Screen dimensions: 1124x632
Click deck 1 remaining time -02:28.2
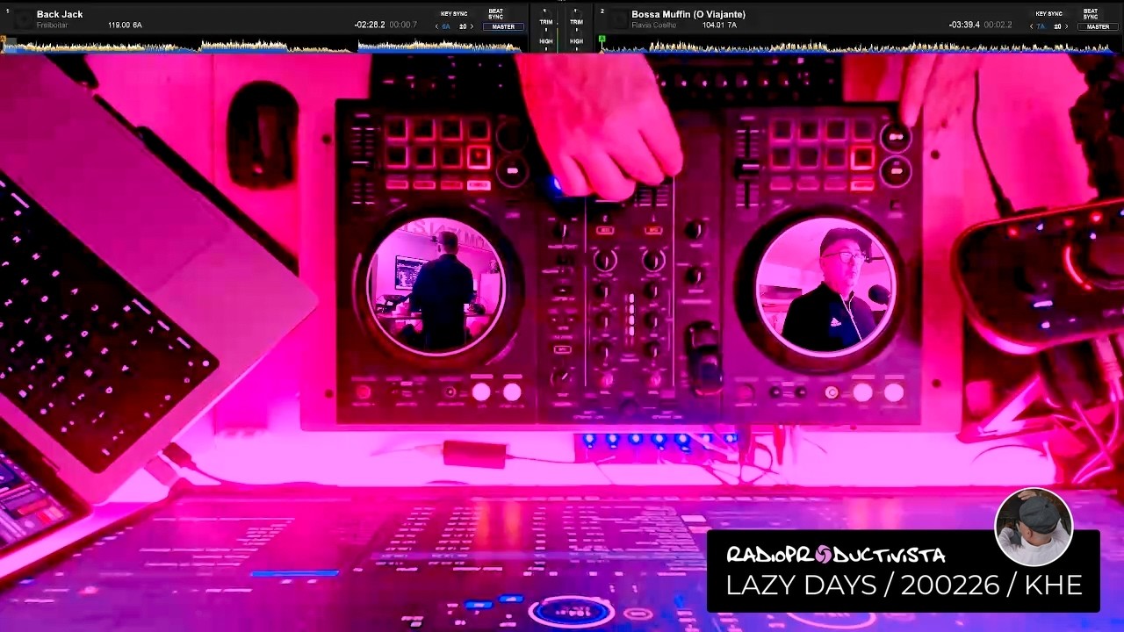(x=370, y=25)
